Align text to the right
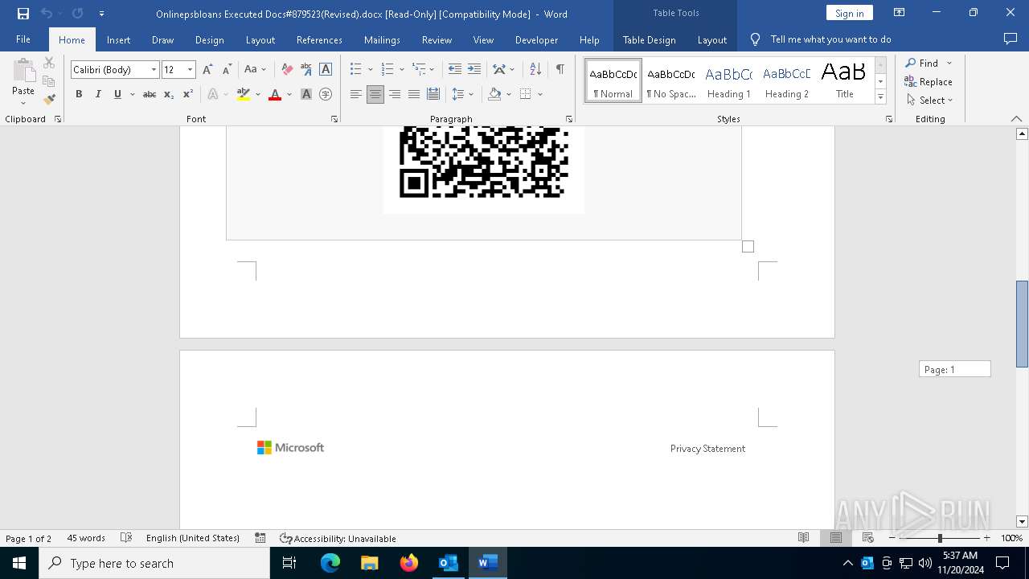Image resolution: width=1029 pixels, height=579 pixels. [395, 94]
